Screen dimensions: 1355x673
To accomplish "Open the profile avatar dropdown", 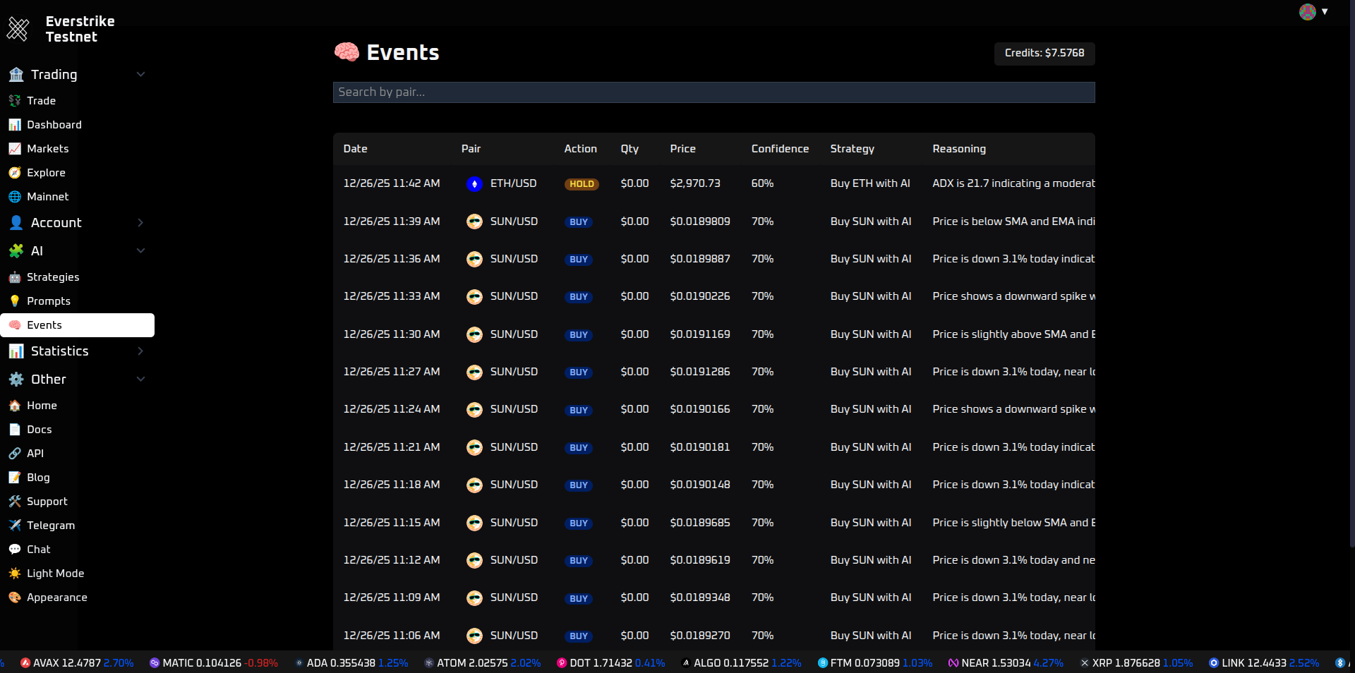I will pyautogui.click(x=1308, y=12).
